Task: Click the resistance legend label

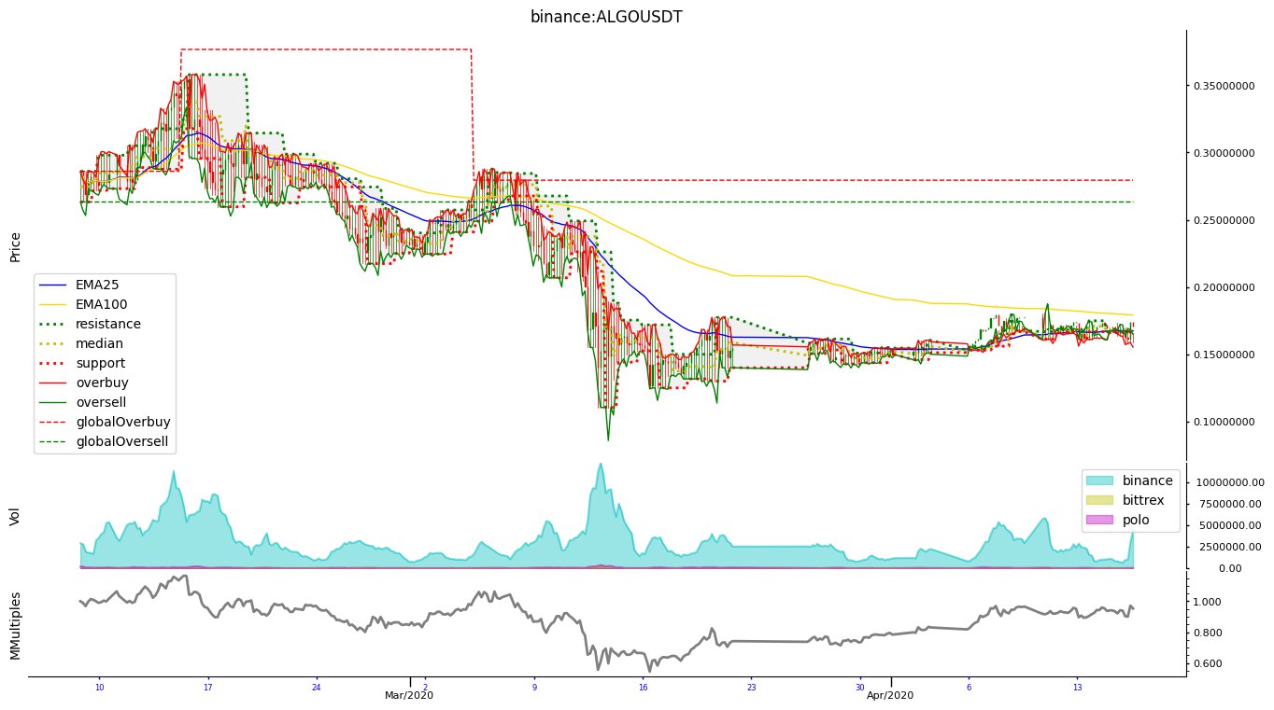Action: pos(108,323)
